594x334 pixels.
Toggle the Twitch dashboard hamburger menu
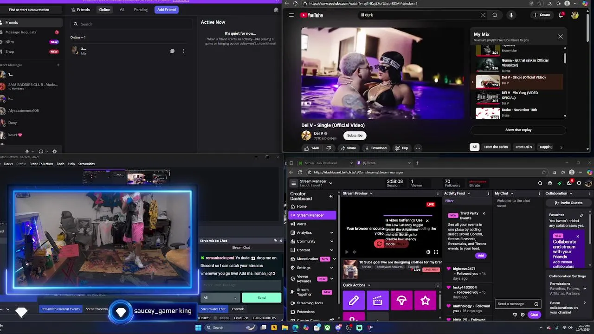pyautogui.click(x=293, y=183)
